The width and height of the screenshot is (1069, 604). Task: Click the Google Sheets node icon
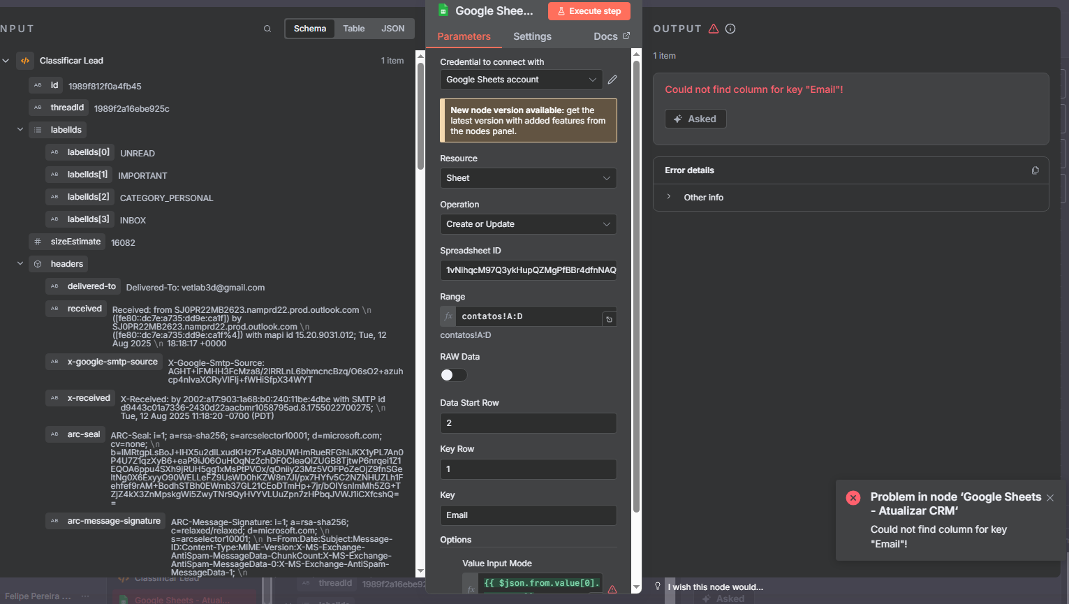[x=443, y=10]
